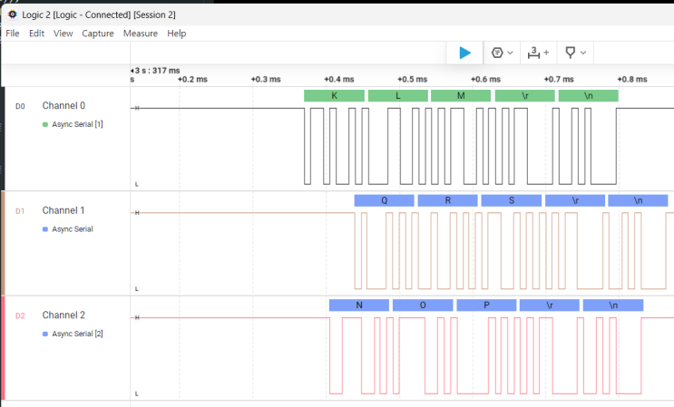Click the green analyzer color dot on Channel 0
Viewport: 674px width, 407px height.
pyautogui.click(x=45, y=124)
